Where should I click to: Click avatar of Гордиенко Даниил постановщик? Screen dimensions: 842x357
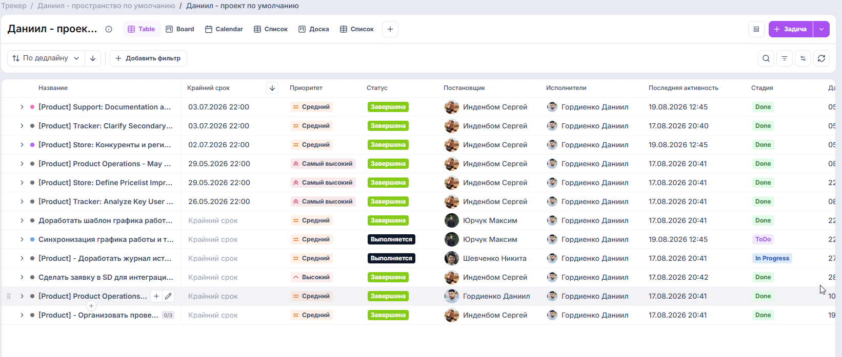pos(452,296)
